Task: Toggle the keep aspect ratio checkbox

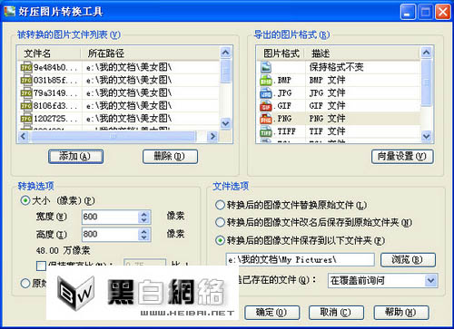Action: pyautogui.click(x=41, y=266)
